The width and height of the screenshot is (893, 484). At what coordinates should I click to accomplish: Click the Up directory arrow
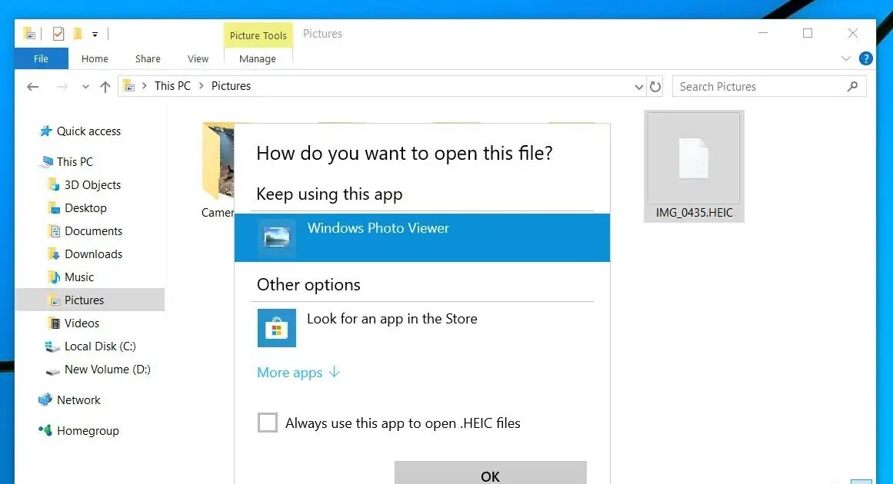pyautogui.click(x=105, y=87)
